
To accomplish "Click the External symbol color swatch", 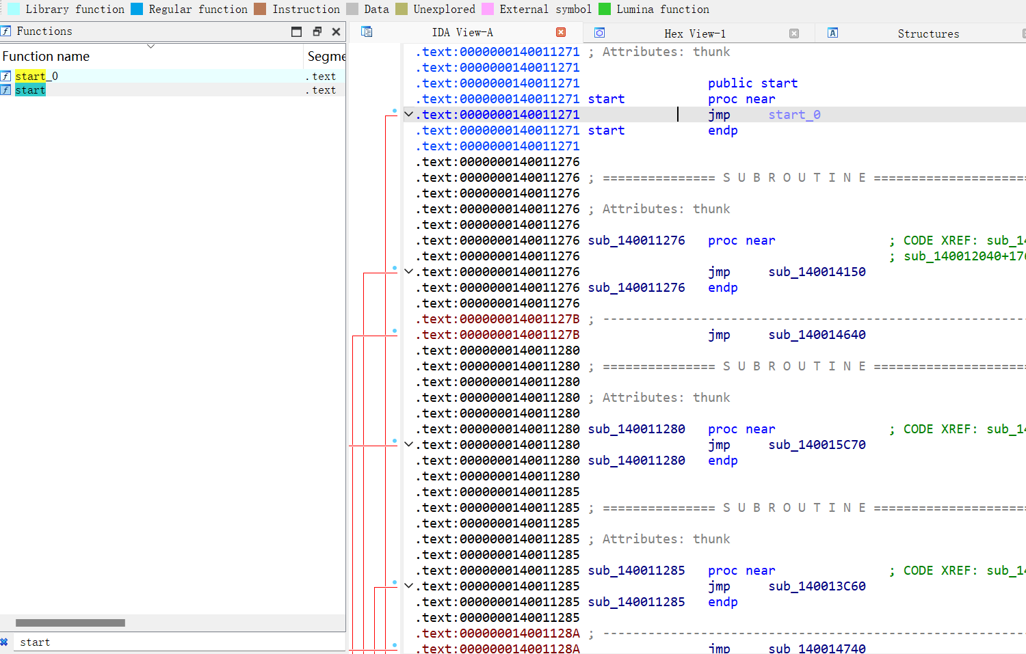I will [488, 9].
